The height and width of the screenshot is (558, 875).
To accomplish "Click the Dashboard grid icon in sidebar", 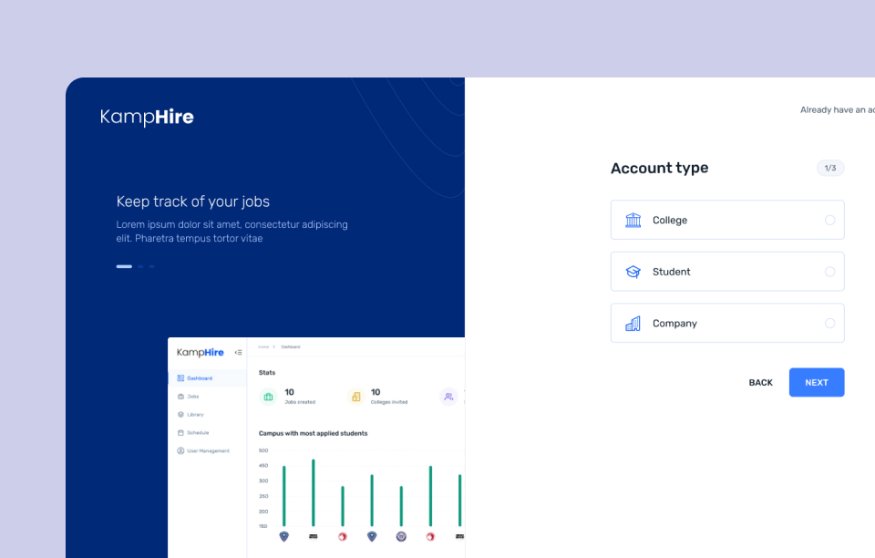I will pyautogui.click(x=180, y=378).
